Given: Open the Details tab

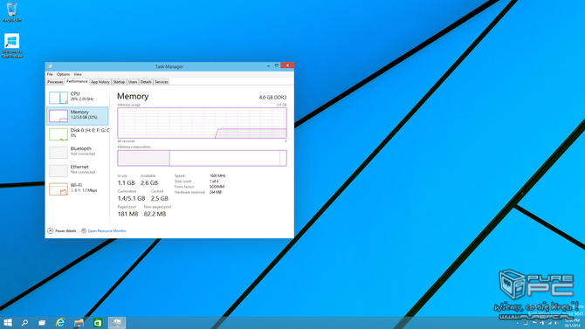Looking at the screenshot, I should coord(146,82).
